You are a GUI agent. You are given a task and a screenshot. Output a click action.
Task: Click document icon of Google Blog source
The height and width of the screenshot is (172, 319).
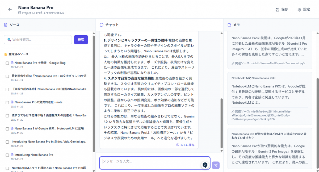(x=12, y=63)
